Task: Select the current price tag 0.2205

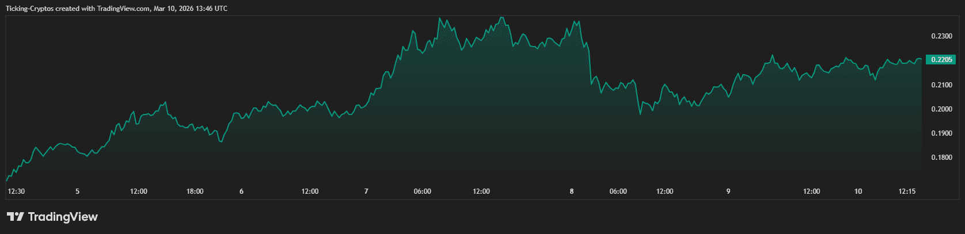Action: coord(940,60)
